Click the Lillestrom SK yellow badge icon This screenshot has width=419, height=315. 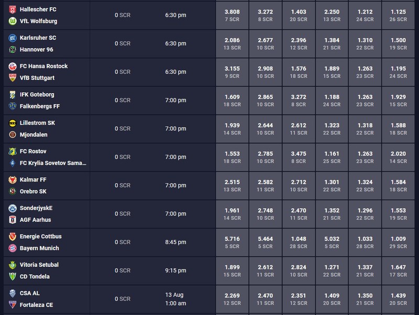click(13, 123)
